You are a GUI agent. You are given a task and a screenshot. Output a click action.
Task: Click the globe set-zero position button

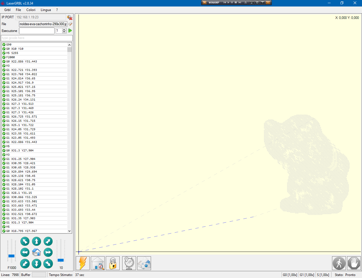pyautogui.click(x=129, y=263)
